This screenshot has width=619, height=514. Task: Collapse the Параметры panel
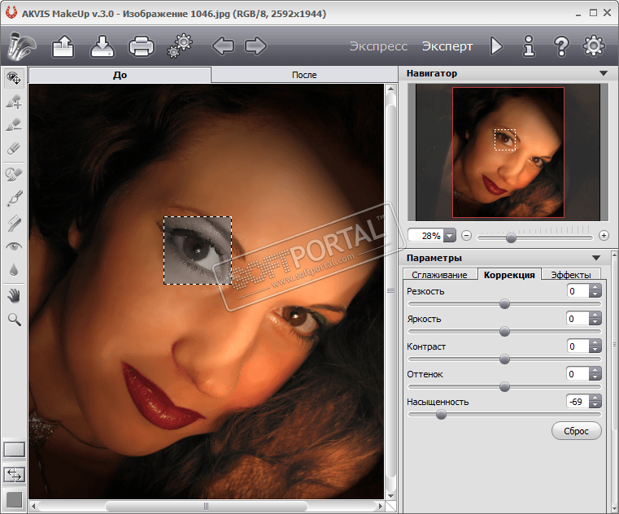pyautogui.click(x=597, y=258)
